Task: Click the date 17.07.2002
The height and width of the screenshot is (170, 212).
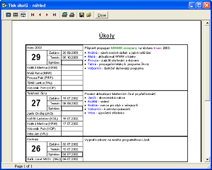Action: coord(71,124)
